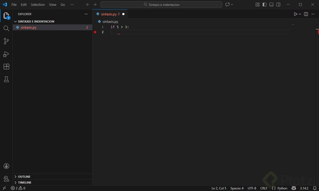319x191 pixels.
Task: Open the Search view icon
Action: point(6,28)
